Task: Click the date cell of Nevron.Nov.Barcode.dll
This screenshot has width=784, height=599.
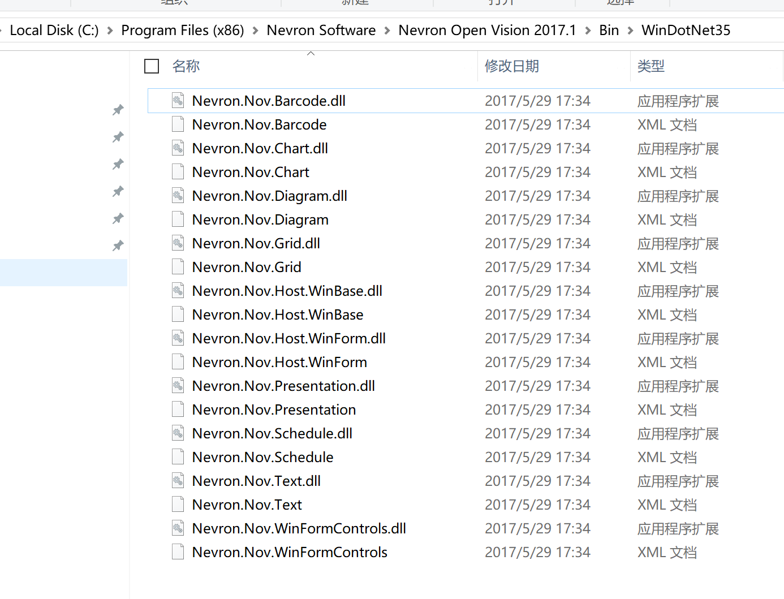Action: click(x=537, y=101)
